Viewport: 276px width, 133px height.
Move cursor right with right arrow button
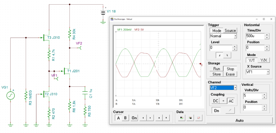tap(150, 118)
